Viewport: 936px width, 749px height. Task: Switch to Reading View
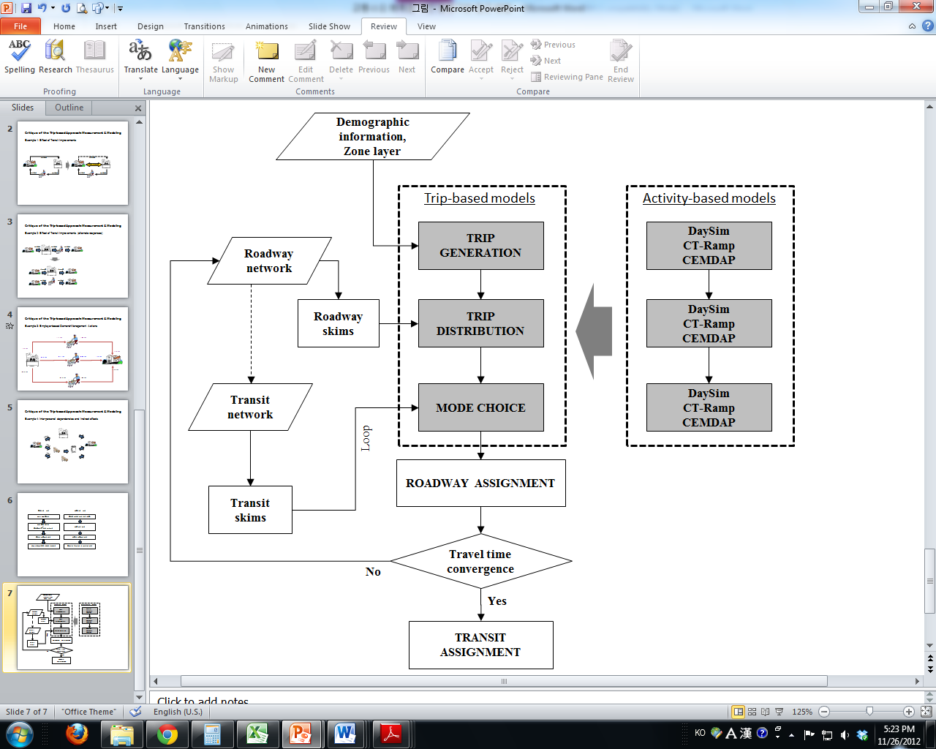click(766, 712)
